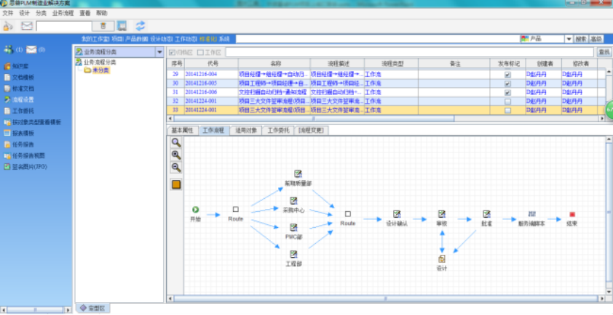The width and height of the screenshot is (613, 315).
Task: Select the 采购中心 task node
Action: coord(293,201)
